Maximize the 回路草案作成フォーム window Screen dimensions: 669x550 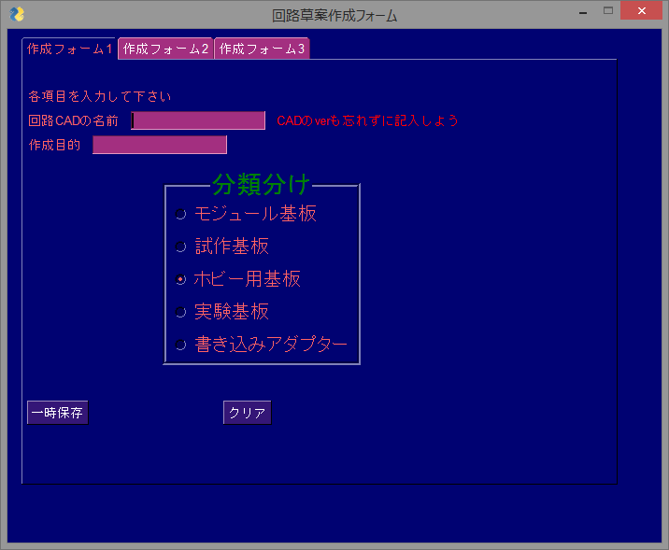[608, 10]
